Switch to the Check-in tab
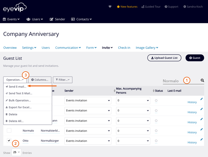This screenshot has width=208, height=157. (x=124, y=48)
